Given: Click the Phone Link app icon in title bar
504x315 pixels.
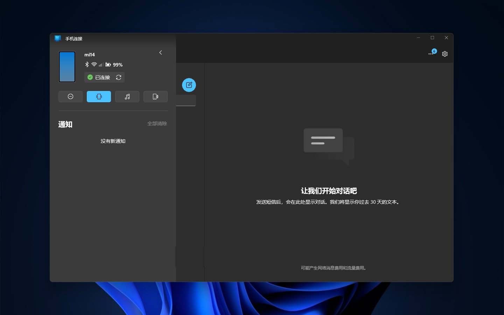Looking at the screenshot, I should click(x=58, y=38).
